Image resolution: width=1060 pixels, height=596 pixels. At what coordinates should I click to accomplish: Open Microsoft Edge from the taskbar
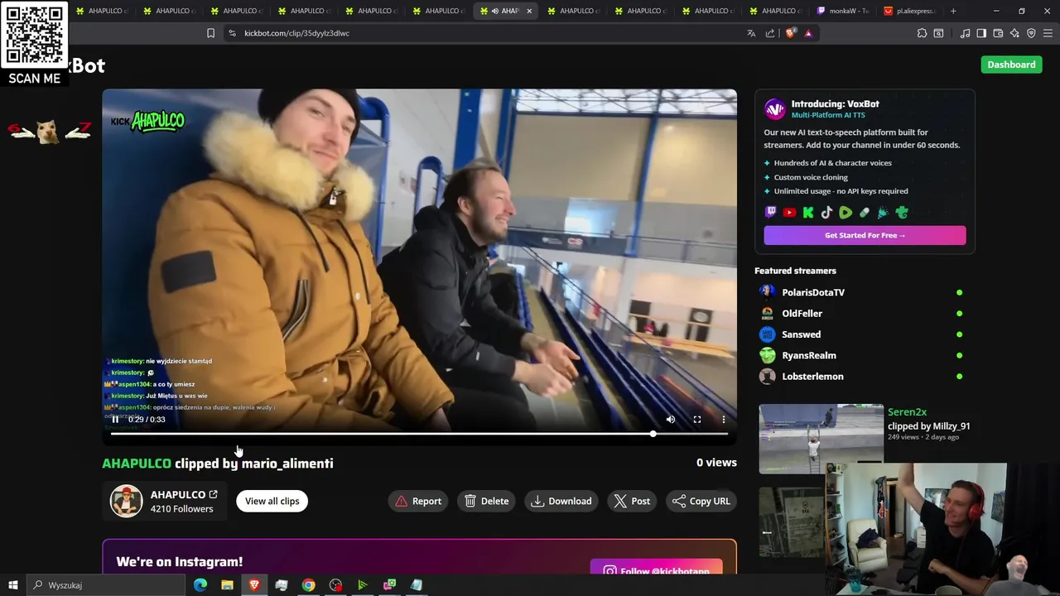tap(200, 585)
